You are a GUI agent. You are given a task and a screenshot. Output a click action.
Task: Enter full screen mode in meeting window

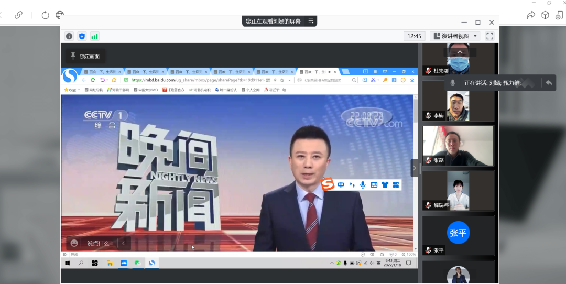(x=490, y=36)
